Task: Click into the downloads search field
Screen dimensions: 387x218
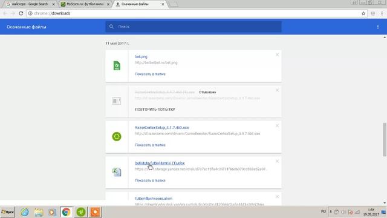Action: click(193, 27)
